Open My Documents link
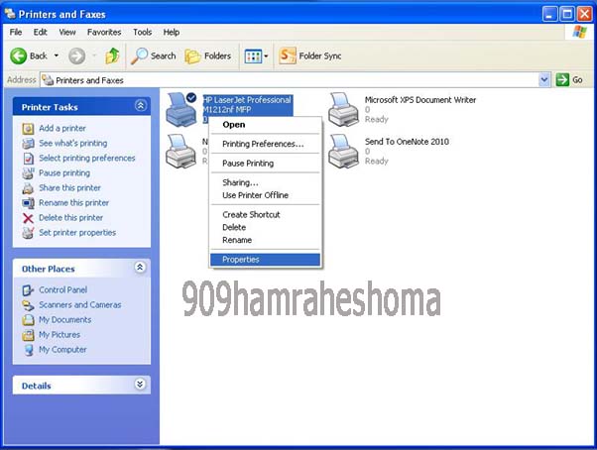This screenshot has height=450, width=597. (65, 319)
